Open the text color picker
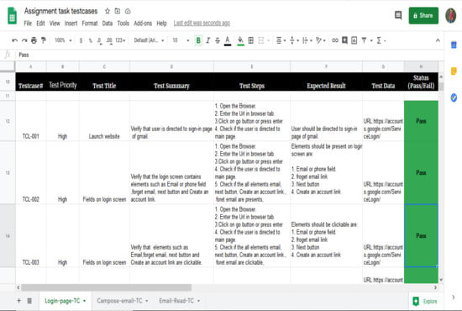 tap(228, 40)
